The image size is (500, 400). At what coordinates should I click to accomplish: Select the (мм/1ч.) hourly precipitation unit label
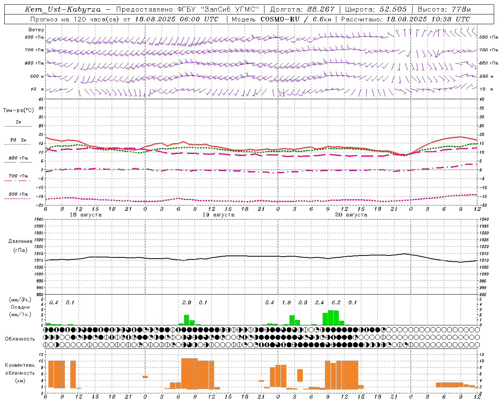(x=20, y=314)
